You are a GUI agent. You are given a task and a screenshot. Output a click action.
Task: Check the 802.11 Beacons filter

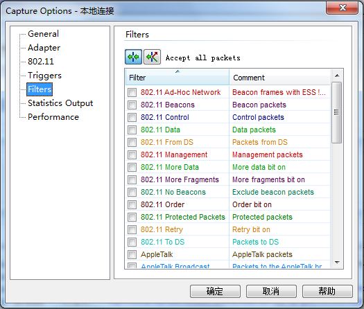point(132,105)
